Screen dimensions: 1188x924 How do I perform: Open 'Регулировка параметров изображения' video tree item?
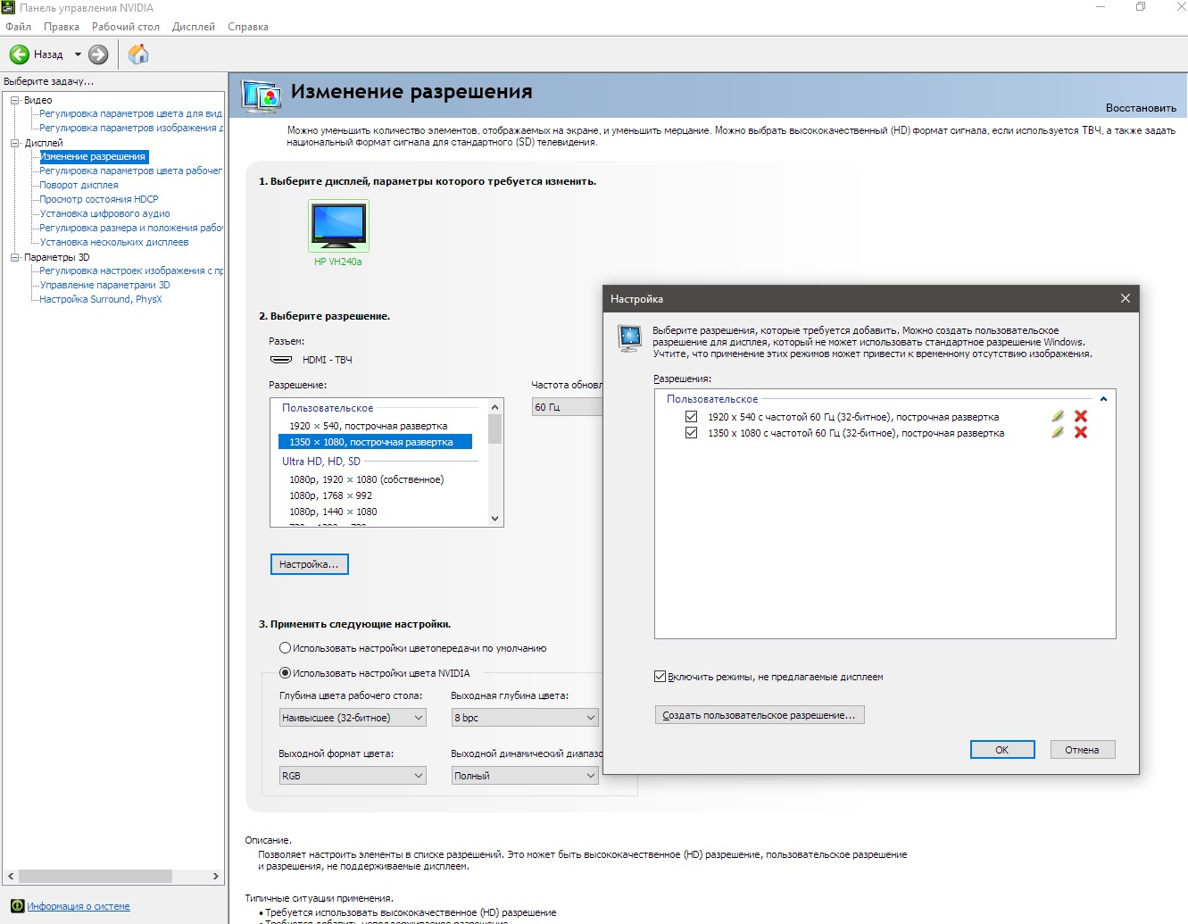[130, 128]
